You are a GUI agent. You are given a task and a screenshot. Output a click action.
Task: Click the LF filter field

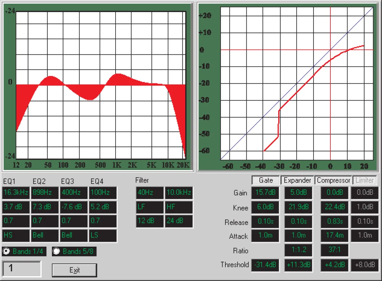150,207
